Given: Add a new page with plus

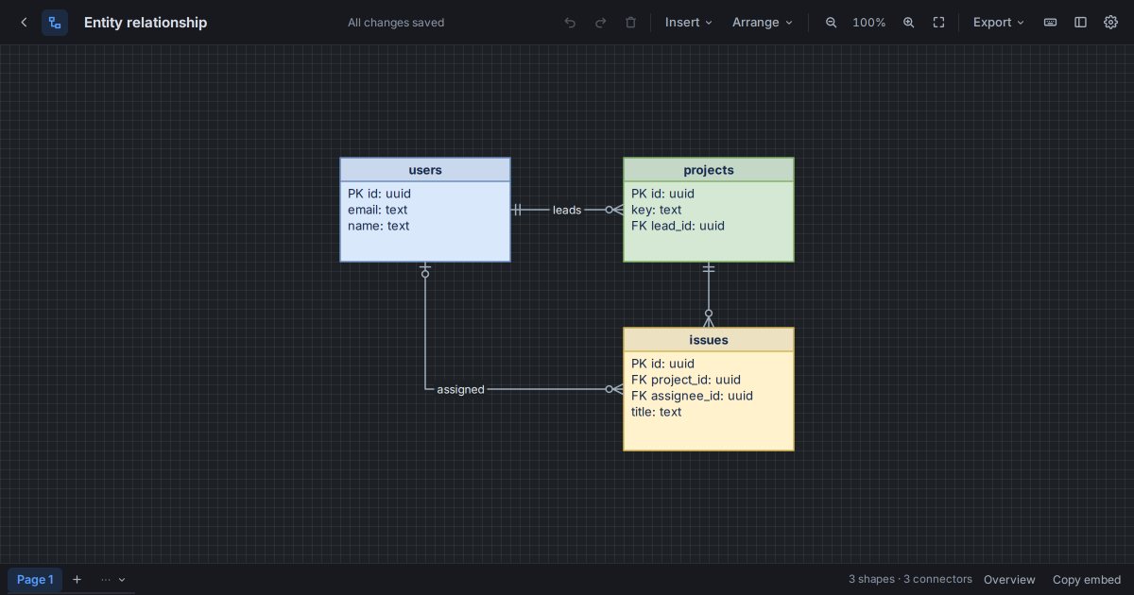Looking at the screenshot, I should 77,580.
